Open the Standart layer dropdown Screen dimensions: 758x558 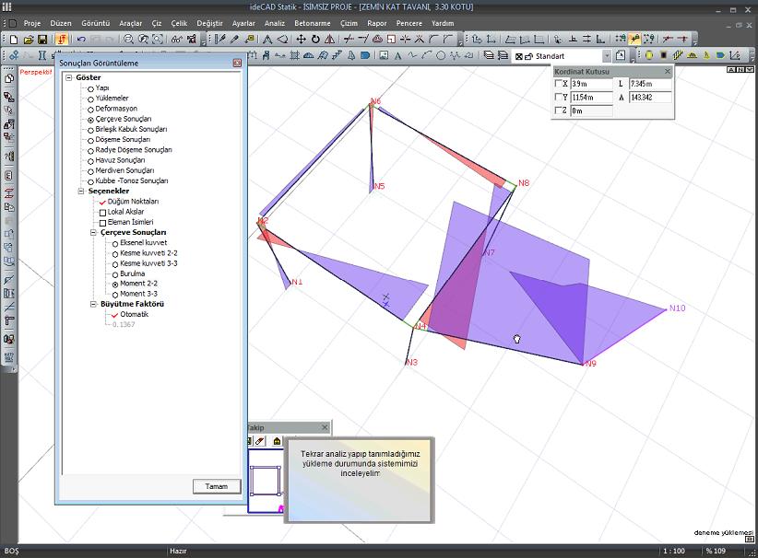tap(606, 56)
